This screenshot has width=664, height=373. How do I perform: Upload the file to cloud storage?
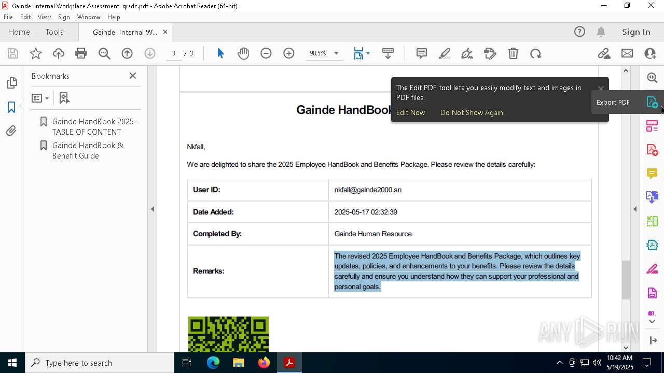[59, 53]
